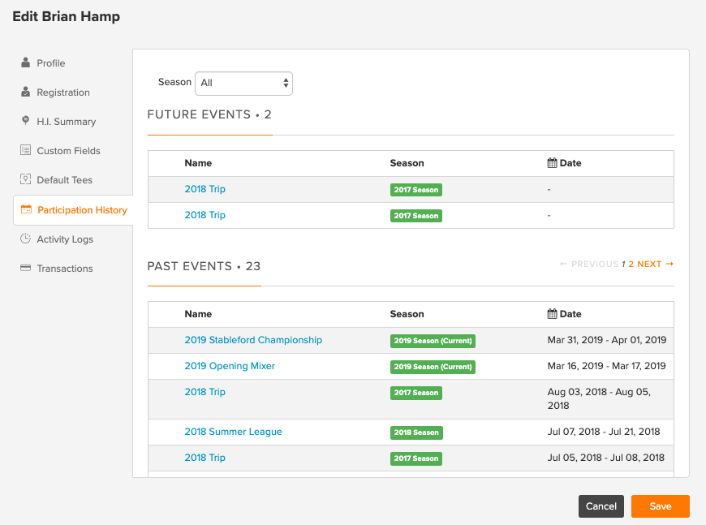Click the Default Tees icon

(x=26, y=179)
